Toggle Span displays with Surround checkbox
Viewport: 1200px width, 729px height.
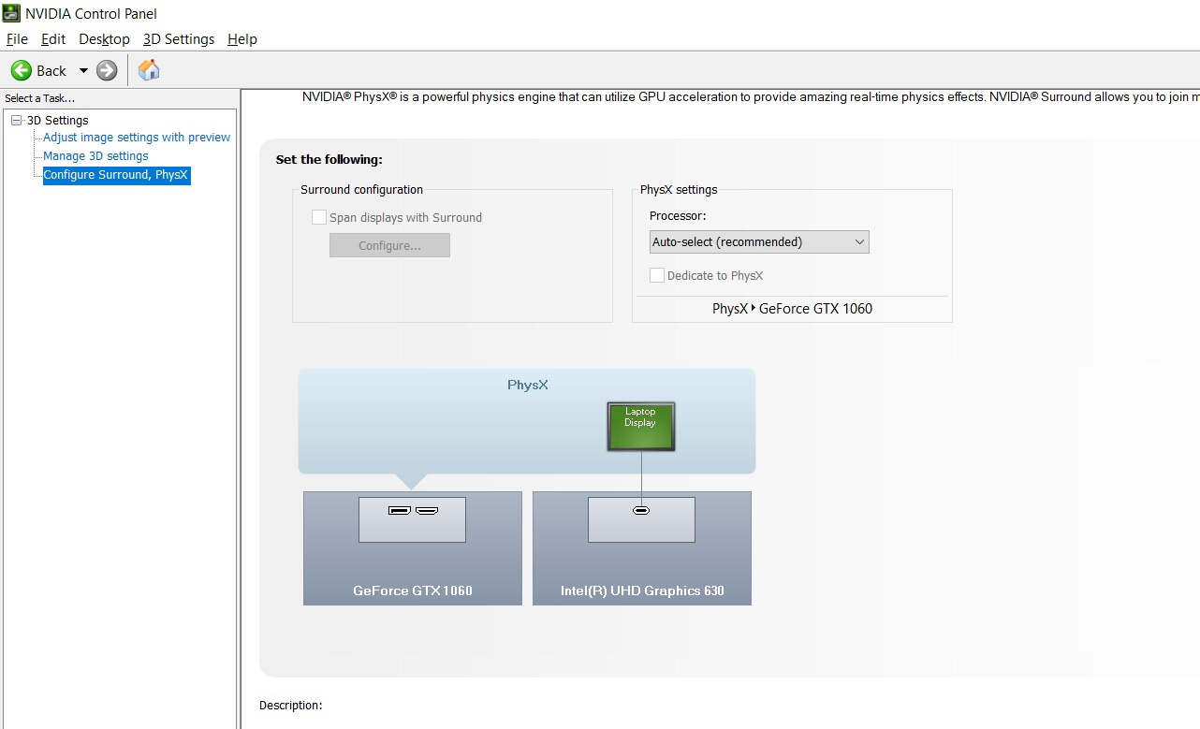tap(319, 217)
